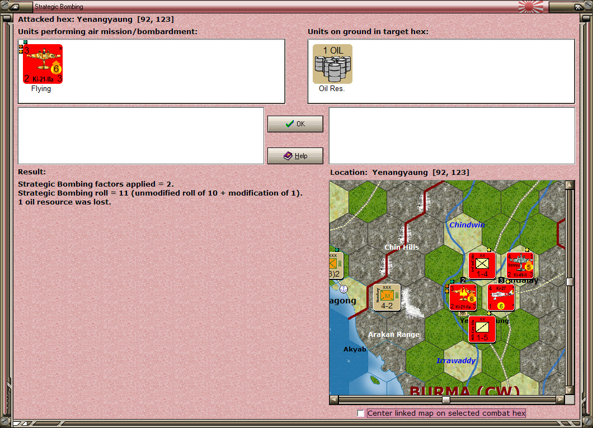The height and width of the screenshot is (428, 593).
Task: Click the Irrawaddy river label on map
Action: click(x=456, y=361)
